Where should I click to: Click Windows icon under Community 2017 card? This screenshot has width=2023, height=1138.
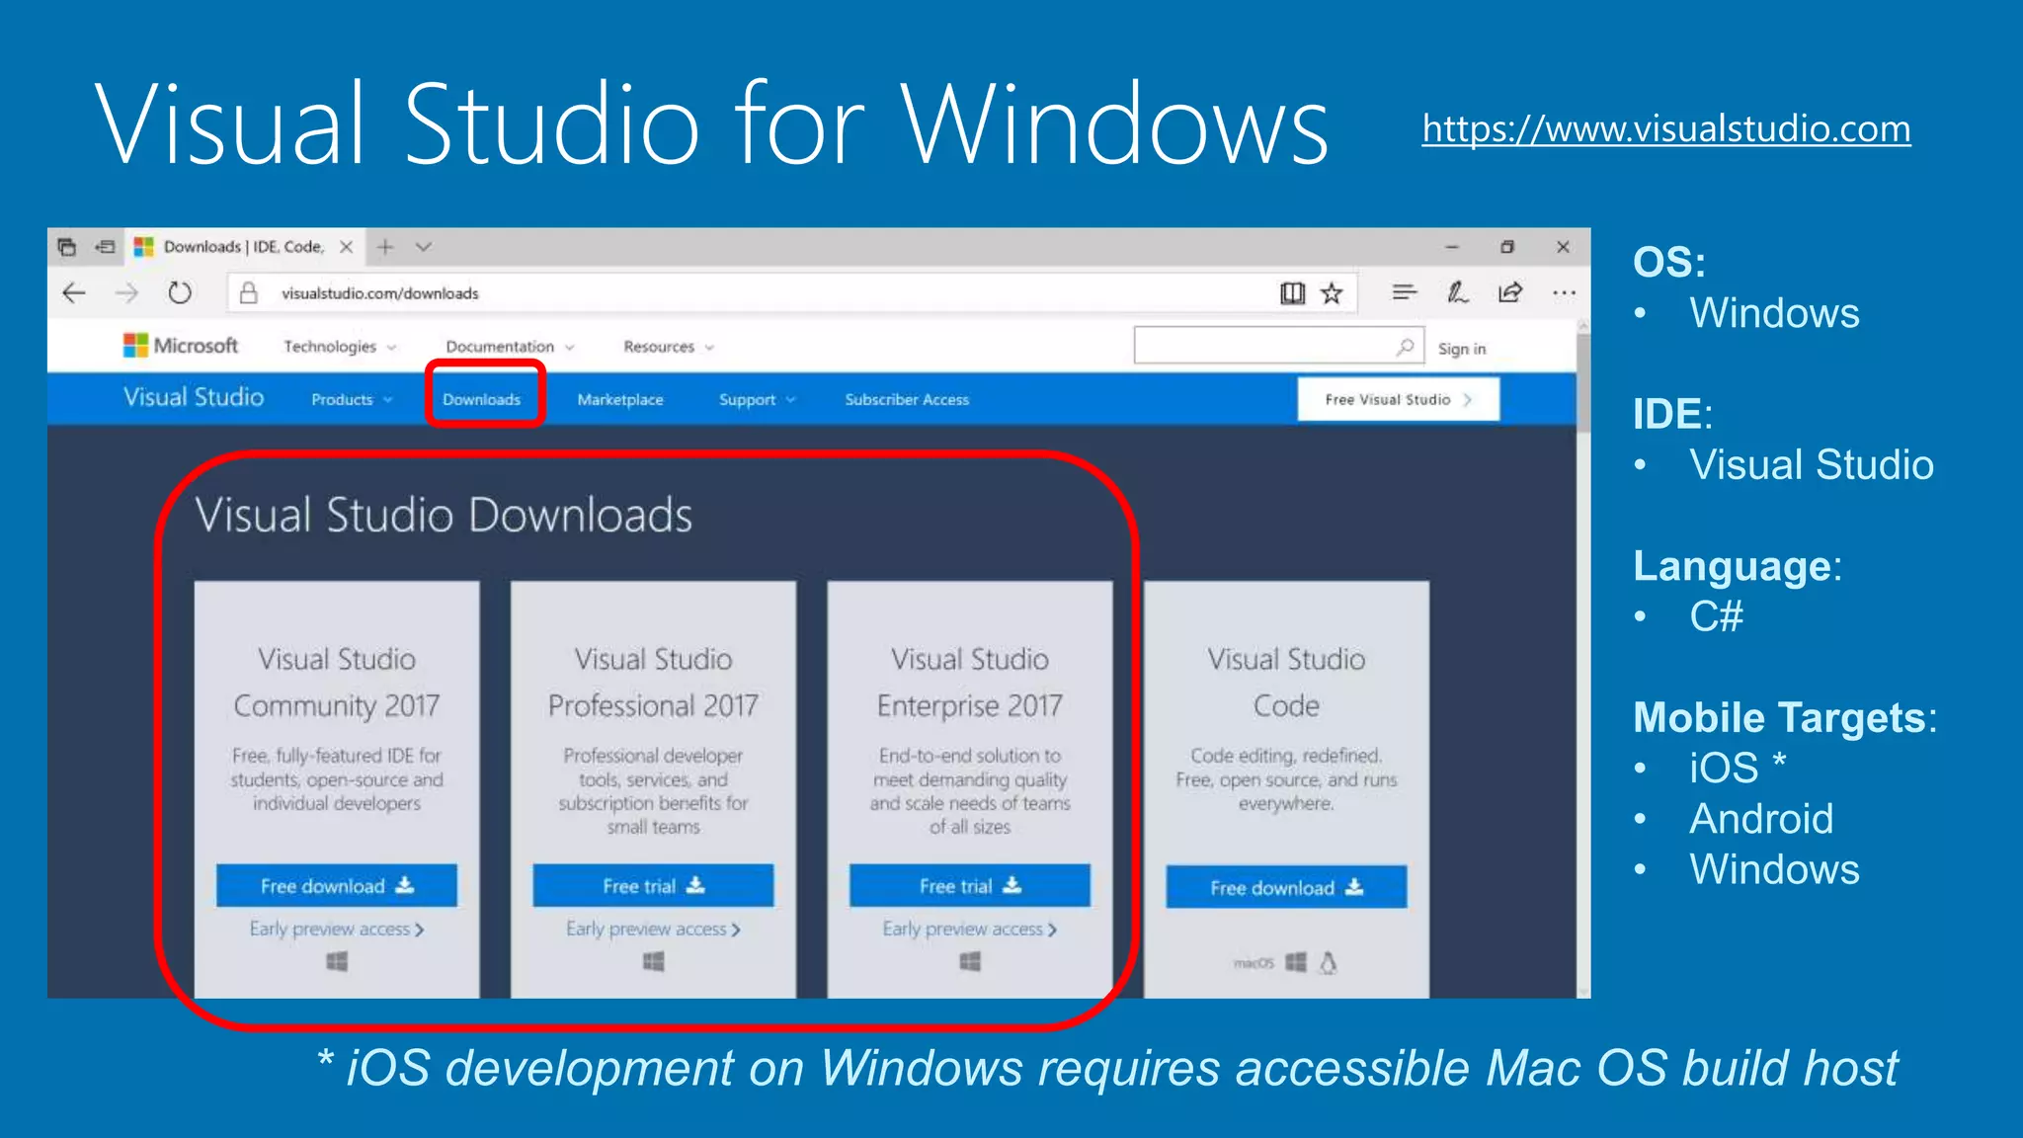337,961
